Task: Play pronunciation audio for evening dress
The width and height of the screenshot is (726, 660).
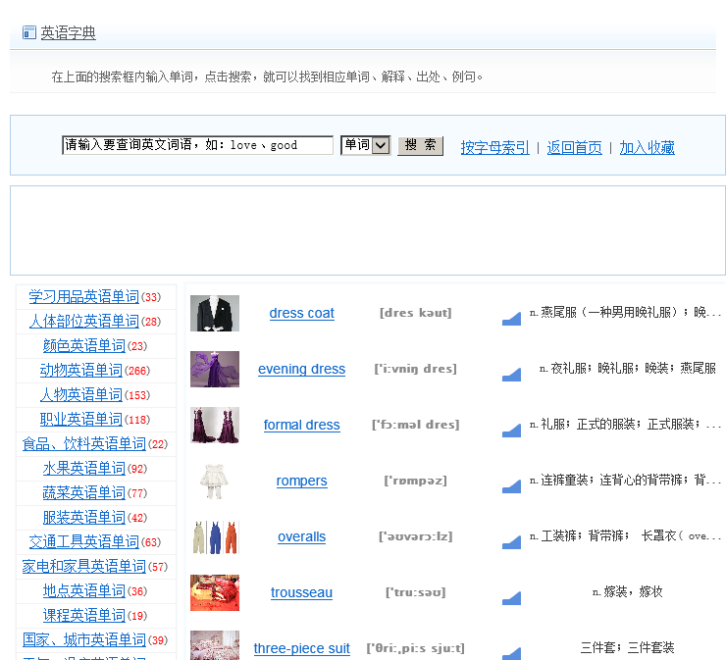Action: (511, 375)
